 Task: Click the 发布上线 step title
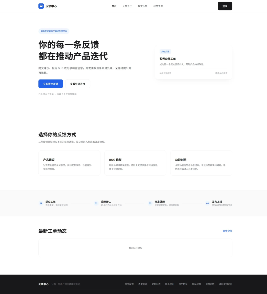click(x=217, y=202)
